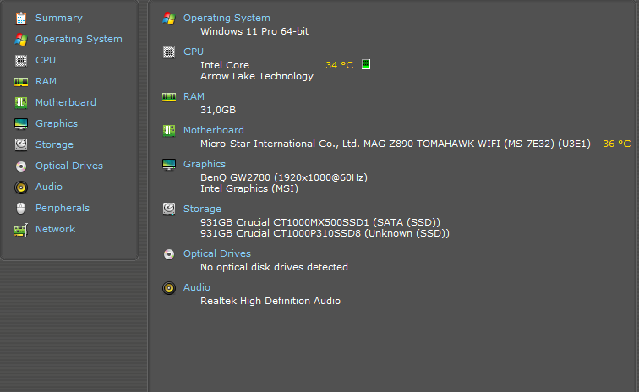The width and height of the screenshot is (639, 392).
Task: Click the Graphics monitor icon in sidebar
Action: point(21,123)
